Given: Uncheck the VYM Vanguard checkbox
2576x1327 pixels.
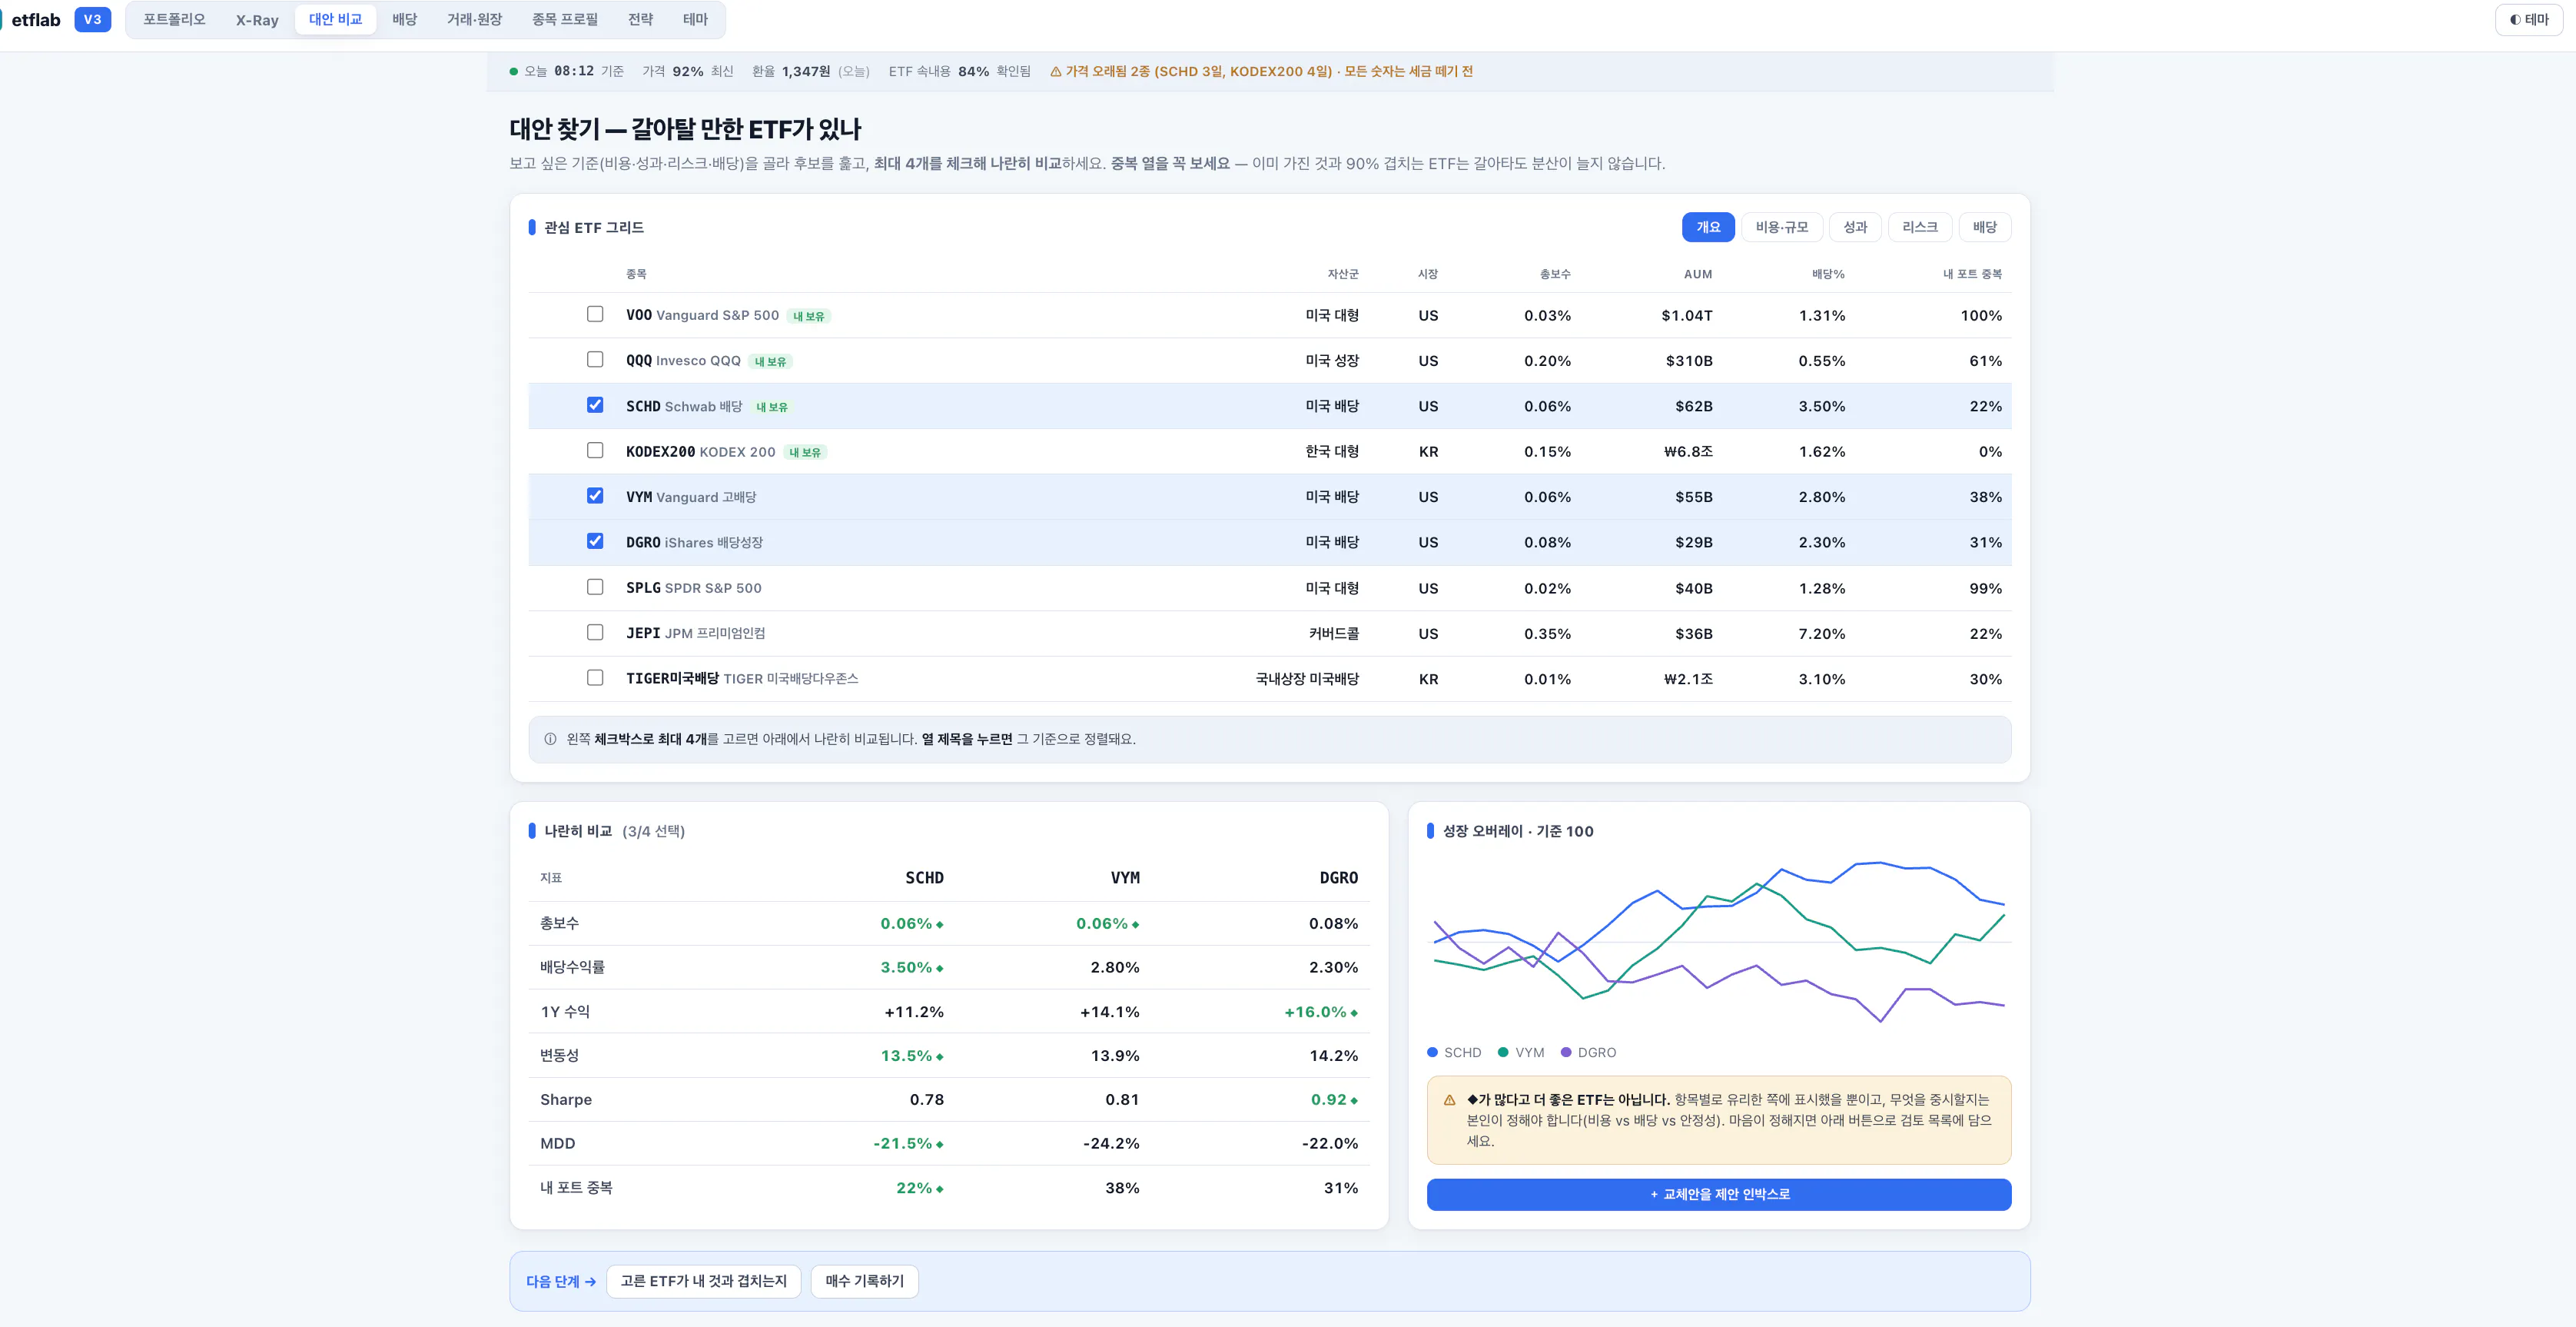Looking at the screenshot, I should point(595,495).
